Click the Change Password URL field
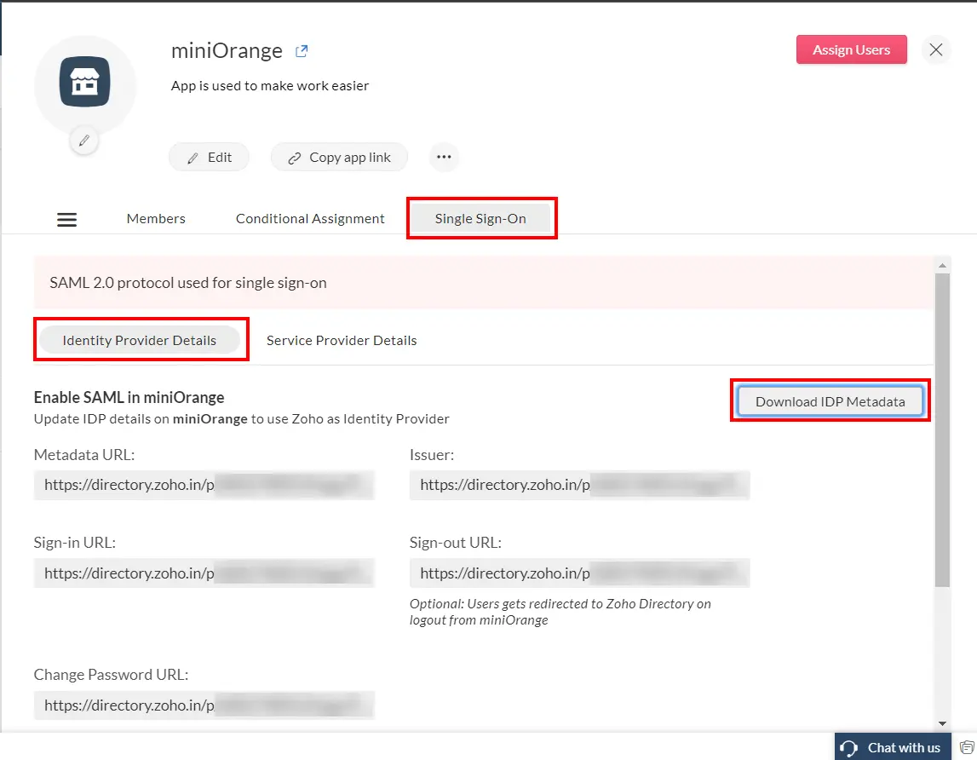Image resolution: width=977 pixels, height=760 pixels. pyautogui.click(x=204, y=705)
